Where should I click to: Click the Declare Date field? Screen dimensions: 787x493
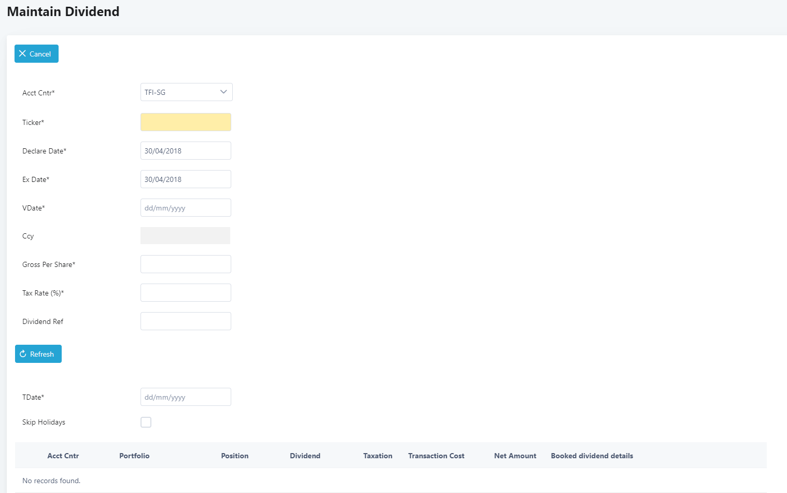click(186, 151)
